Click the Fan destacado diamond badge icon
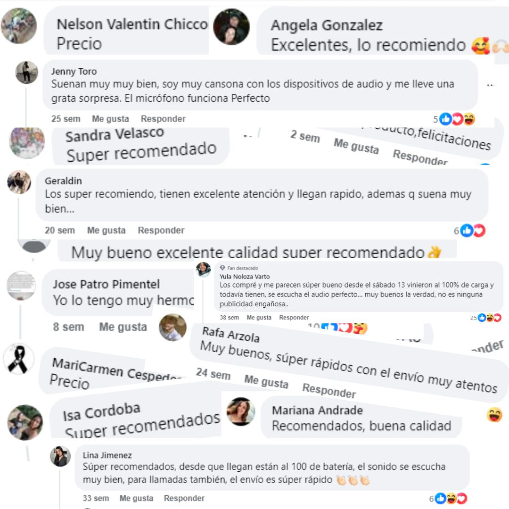509x509 pixels. point(222,268)
